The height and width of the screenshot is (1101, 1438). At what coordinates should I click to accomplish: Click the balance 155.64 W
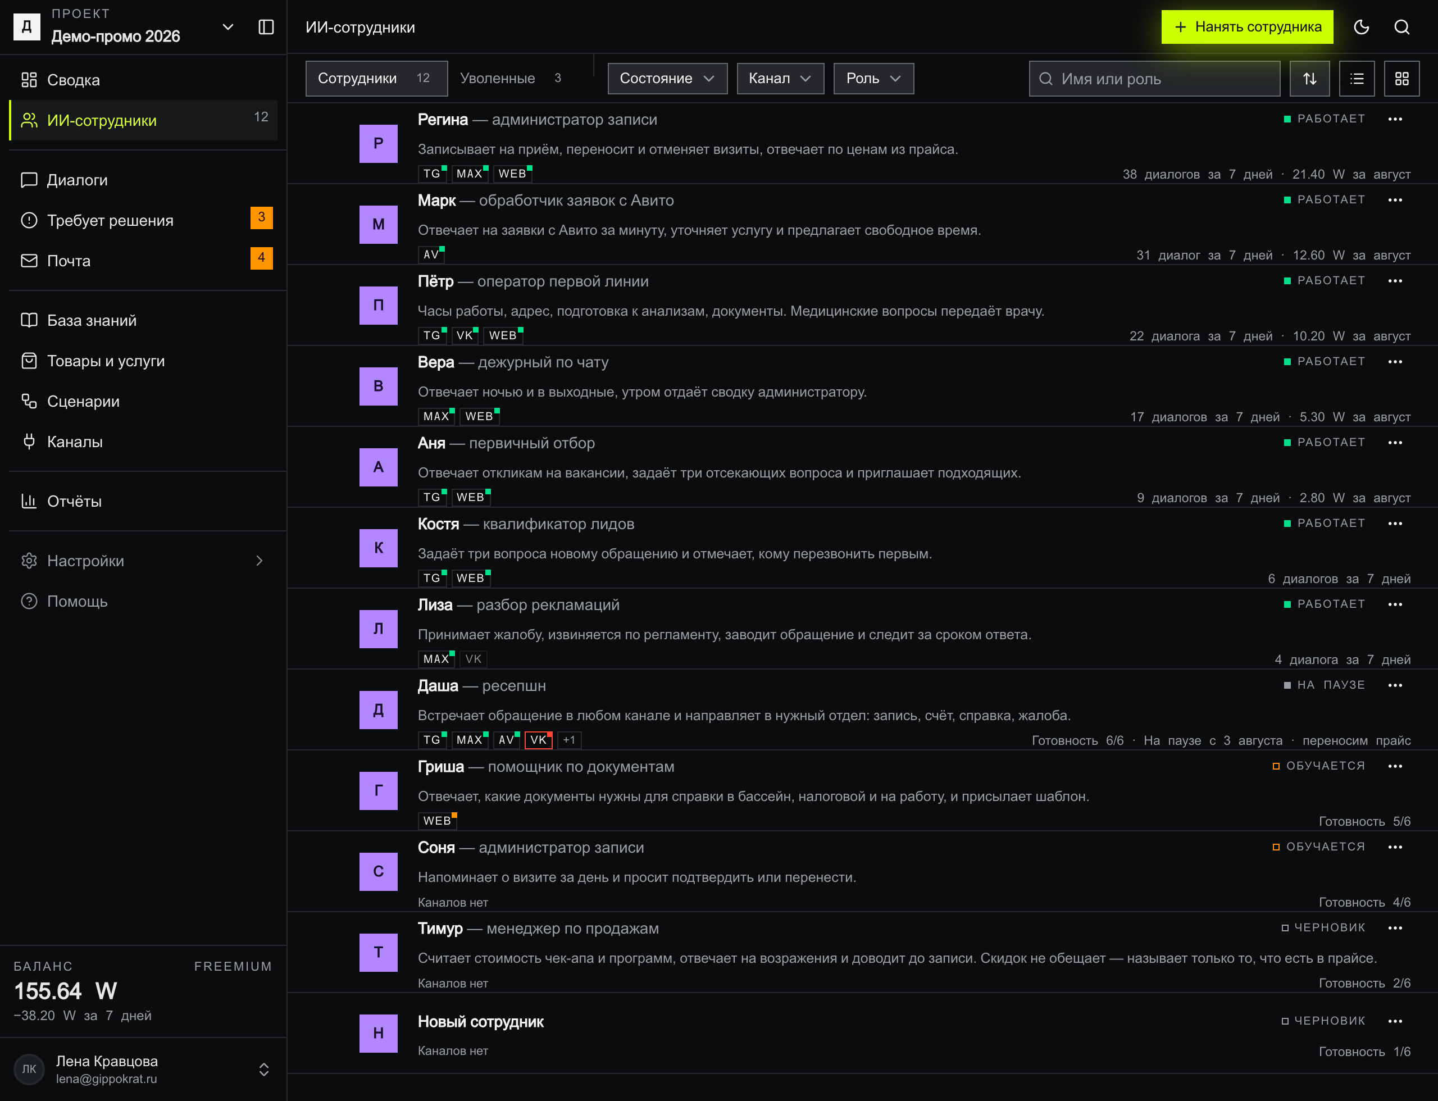tap(66, 991)
